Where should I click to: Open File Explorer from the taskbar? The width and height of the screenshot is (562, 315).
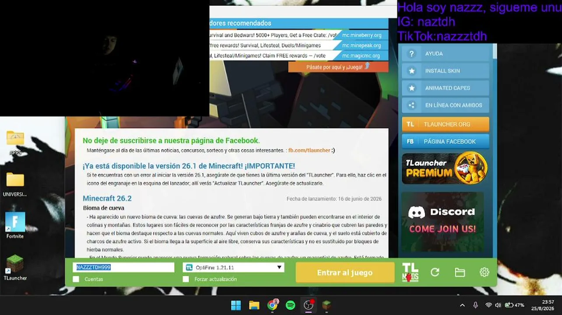254,305
